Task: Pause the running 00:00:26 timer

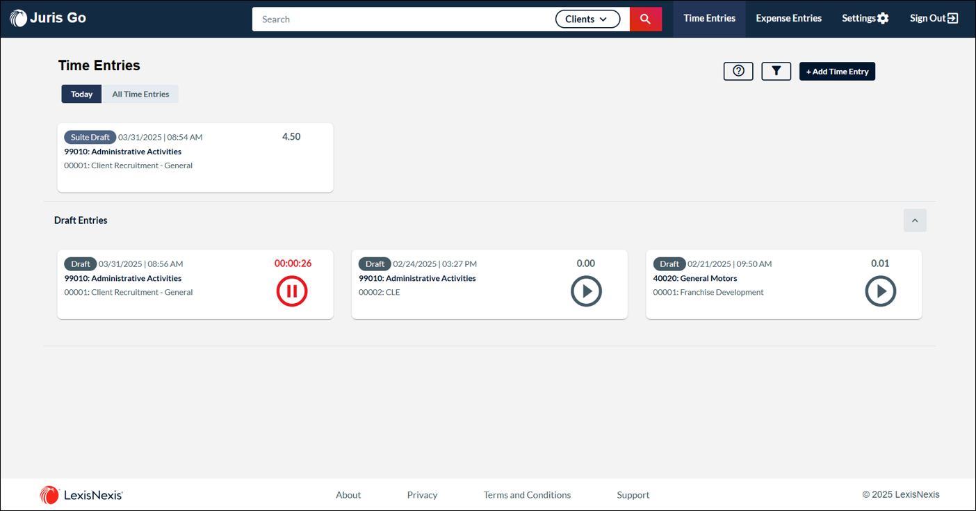Action: click(x=292, y=291)
